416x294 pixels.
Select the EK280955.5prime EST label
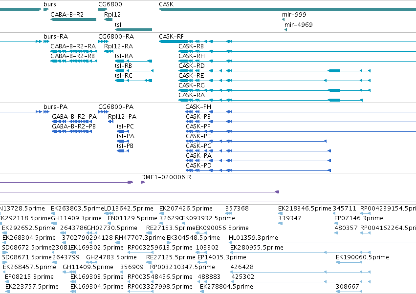click(257, 248)
